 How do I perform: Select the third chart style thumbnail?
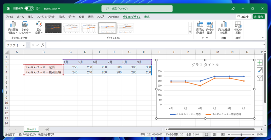pos(89,28)
